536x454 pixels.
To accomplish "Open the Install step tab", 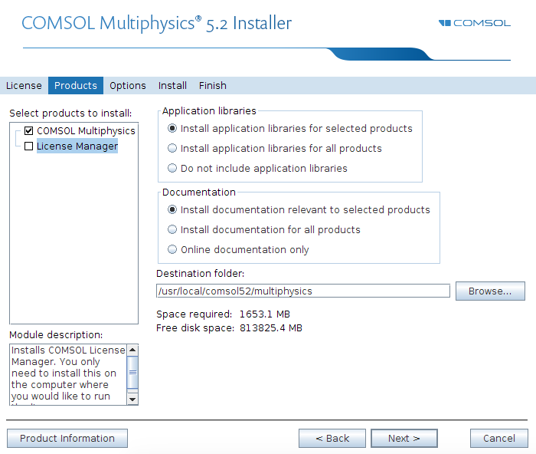I will [x=172, y=86].
